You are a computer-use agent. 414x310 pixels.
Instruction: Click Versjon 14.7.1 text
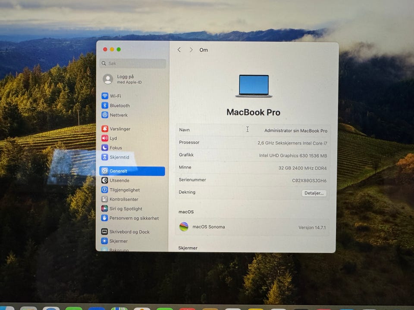tap(312, 227)
